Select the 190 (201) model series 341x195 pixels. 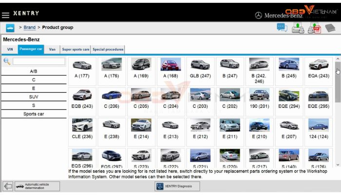260,101
